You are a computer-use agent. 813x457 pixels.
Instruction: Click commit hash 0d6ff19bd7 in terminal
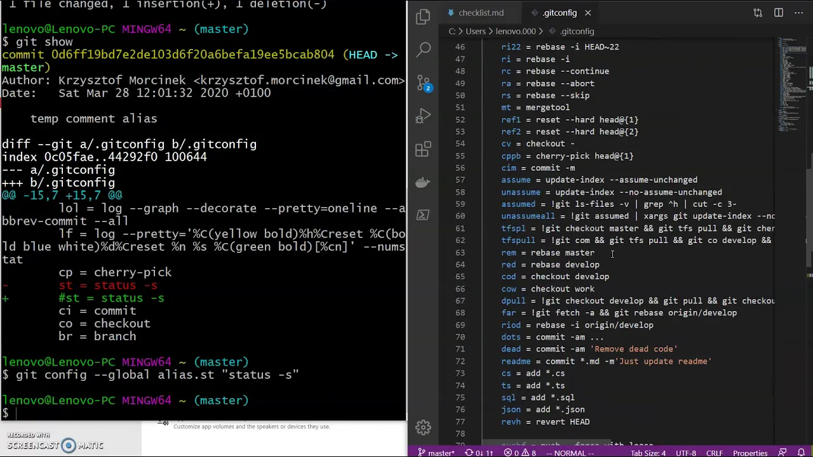pos(192,55)
